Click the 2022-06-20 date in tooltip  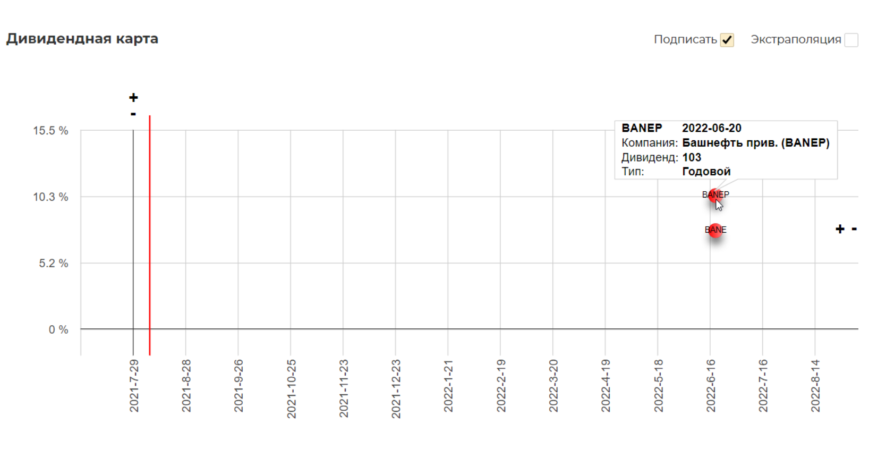pos(711,128)
